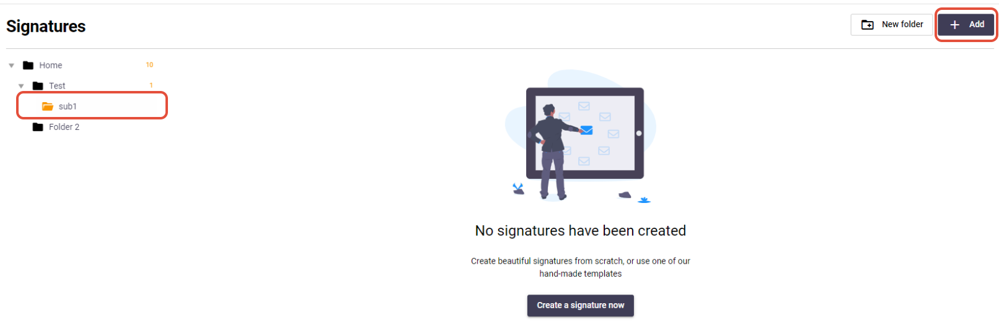
Task: Click the Test folder icon
Action: pyautogui.click(x=38, y=85)
